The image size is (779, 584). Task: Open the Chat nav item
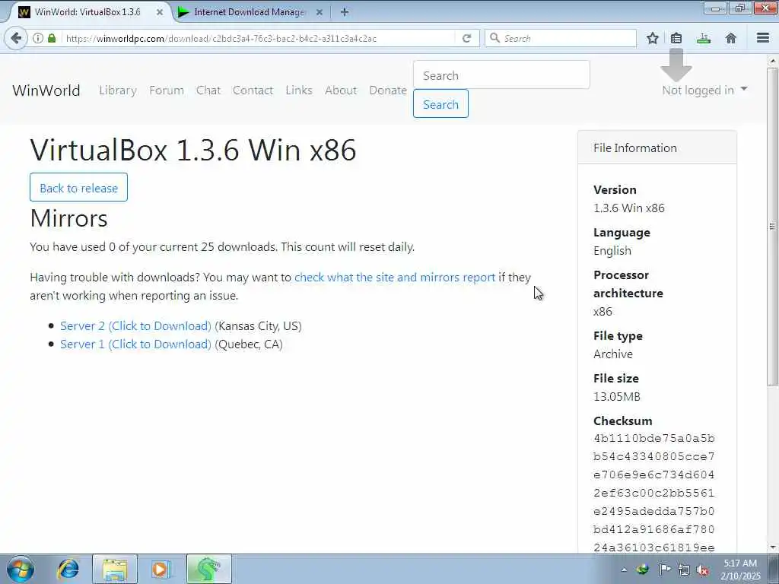tap(208, 90)
